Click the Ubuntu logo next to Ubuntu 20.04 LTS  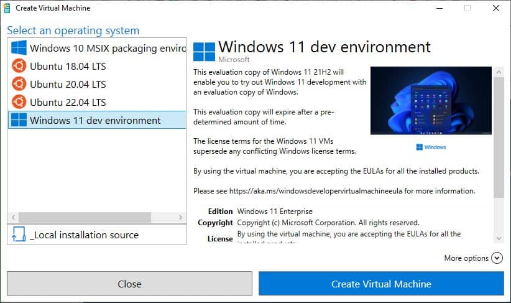click(x=19, y=84)
